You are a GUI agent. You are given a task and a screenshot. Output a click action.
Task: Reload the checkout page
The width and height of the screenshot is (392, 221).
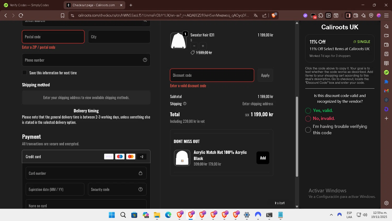point(21,15)
